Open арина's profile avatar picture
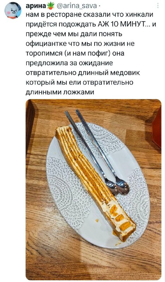This screenshot has height=282, width=165. click(x=13, y=11)
